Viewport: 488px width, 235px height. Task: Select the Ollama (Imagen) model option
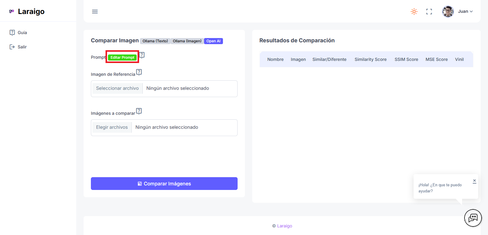tap(187, 41)
